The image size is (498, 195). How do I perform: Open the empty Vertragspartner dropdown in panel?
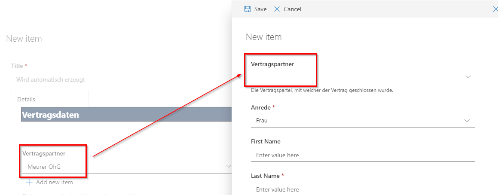357,77
